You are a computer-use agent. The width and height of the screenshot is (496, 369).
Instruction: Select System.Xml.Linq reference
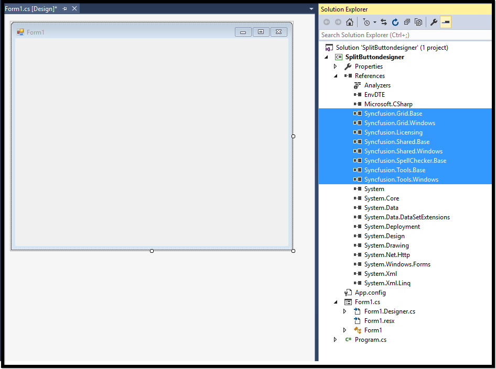pyautogui.click(x=387, y=283)
